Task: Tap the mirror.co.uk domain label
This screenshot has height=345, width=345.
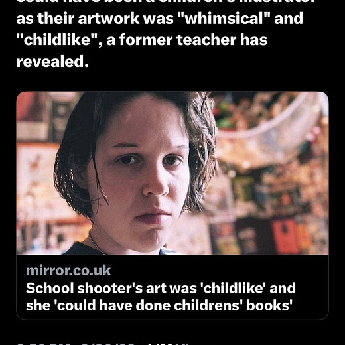Action: coord(68,271)
